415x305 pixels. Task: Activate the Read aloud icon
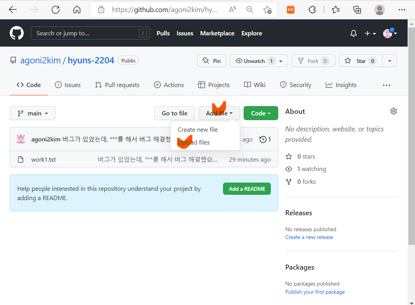coord(232,10)
